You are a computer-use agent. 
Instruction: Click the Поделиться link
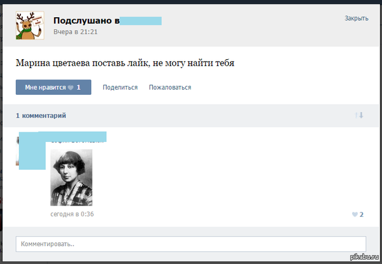pyautogui.click(x=120, y=88)
